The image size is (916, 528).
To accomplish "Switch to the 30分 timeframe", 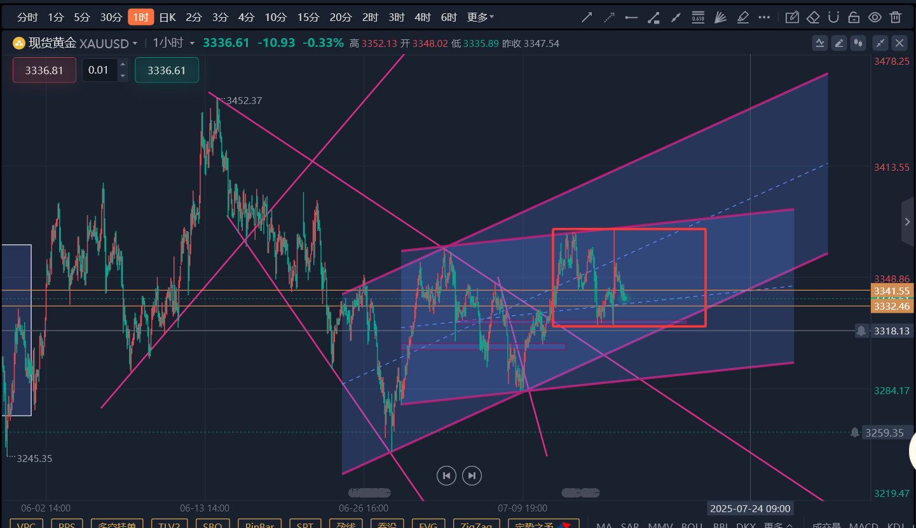I will 111,17.
